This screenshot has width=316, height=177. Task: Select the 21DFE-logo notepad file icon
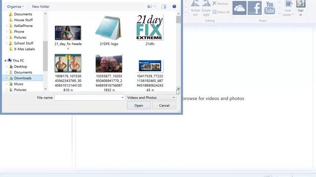(x=109, y=28)
